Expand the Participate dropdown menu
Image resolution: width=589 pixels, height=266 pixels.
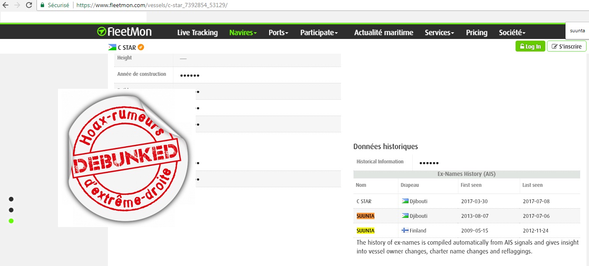(x=319, y=33)
